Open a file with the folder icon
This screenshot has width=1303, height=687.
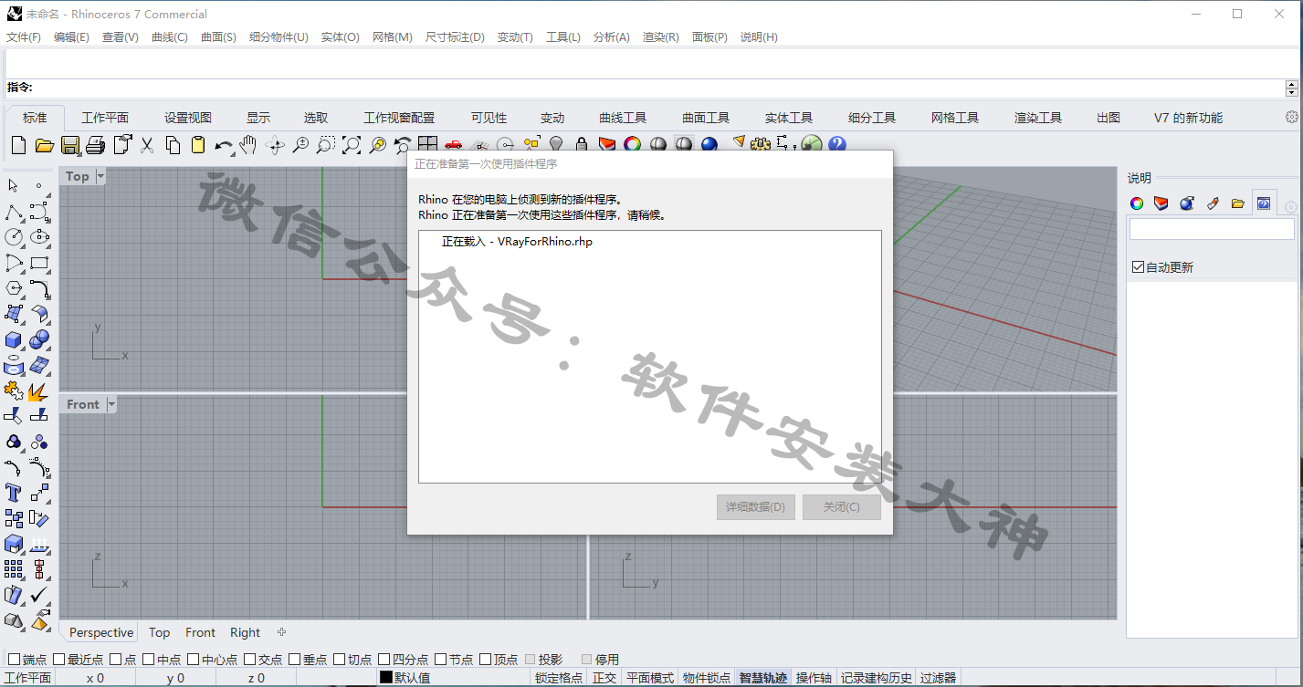click(44, 145)
